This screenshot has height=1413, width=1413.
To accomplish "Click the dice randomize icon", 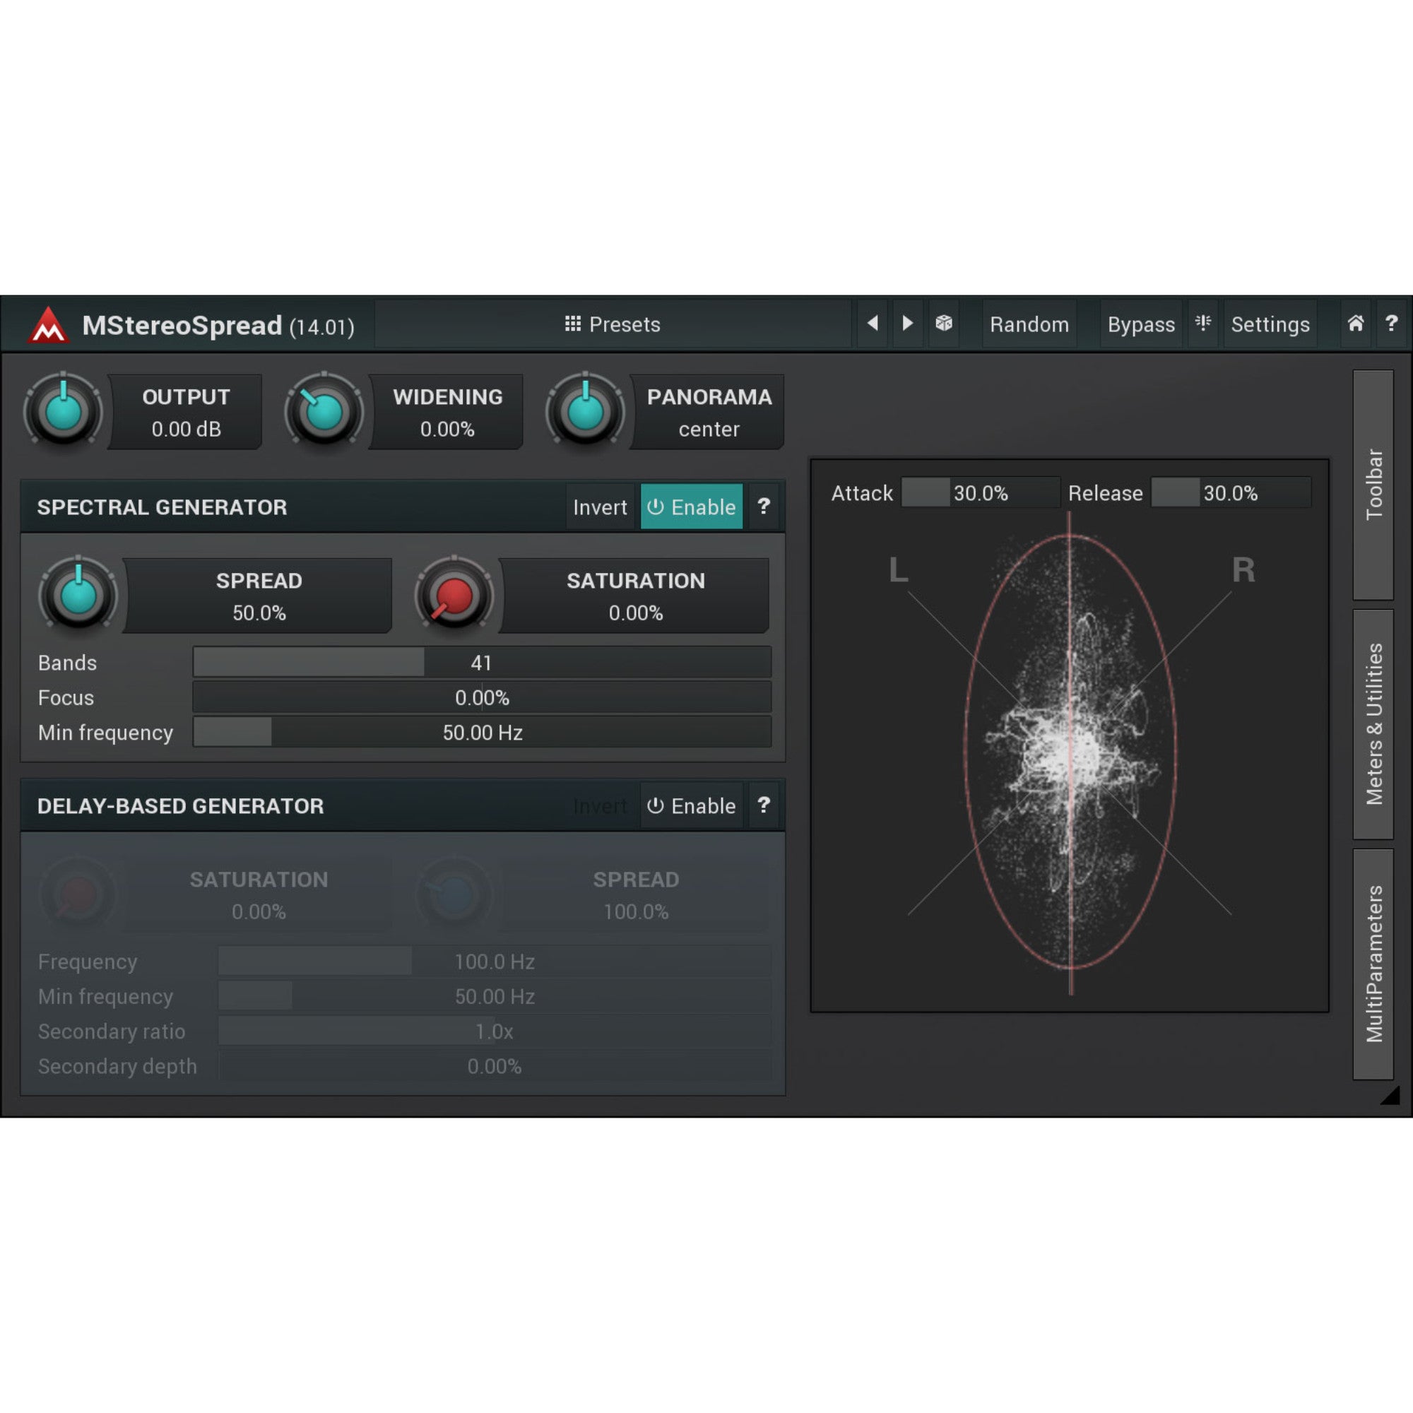I will click(x=943, y=324).
